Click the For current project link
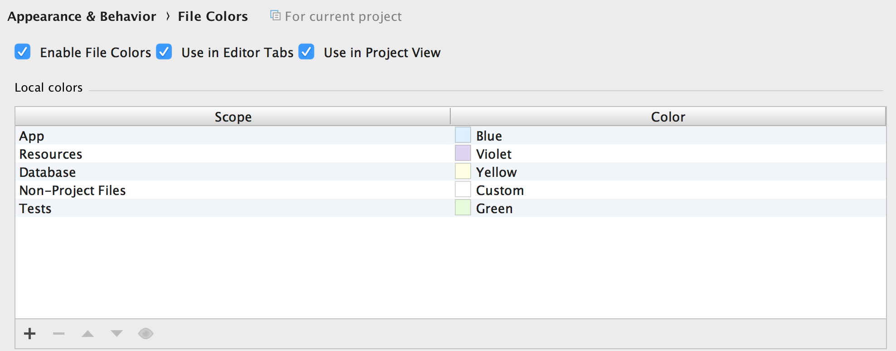896x351 pixels. 343,16
